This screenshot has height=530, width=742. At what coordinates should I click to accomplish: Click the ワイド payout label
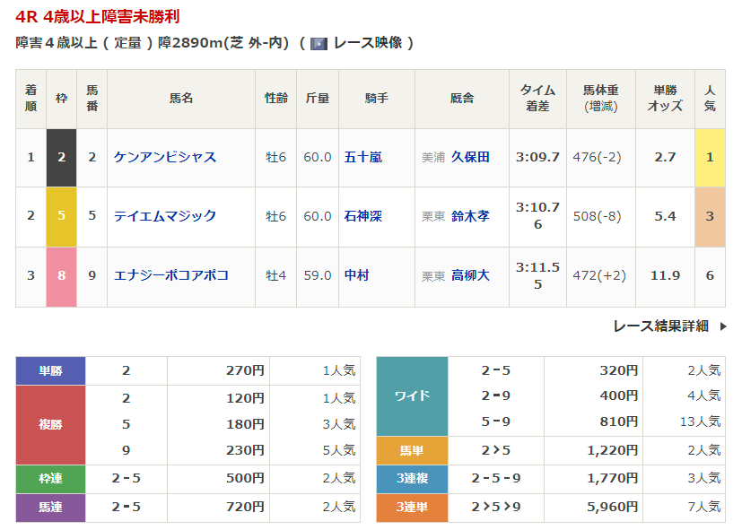click(412, 395)
